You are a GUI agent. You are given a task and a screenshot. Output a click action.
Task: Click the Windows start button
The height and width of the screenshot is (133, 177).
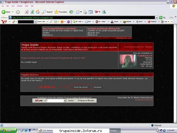tap(8, 130)
